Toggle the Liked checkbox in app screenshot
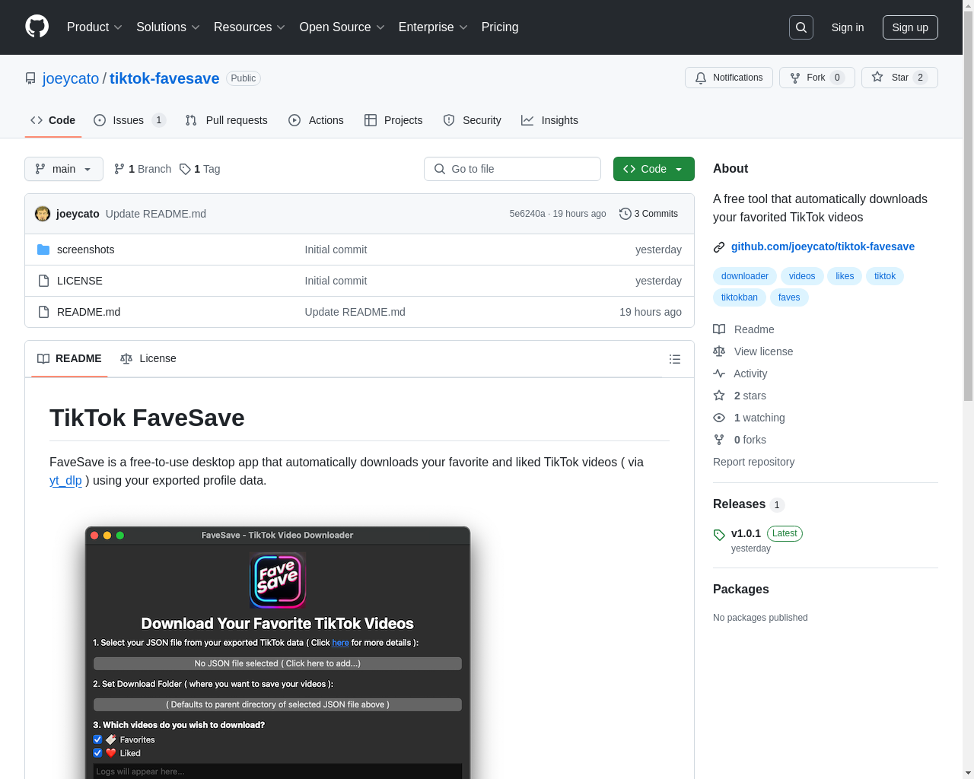The height and width of the screenshot is (779, 974). (x=97, y=753)
